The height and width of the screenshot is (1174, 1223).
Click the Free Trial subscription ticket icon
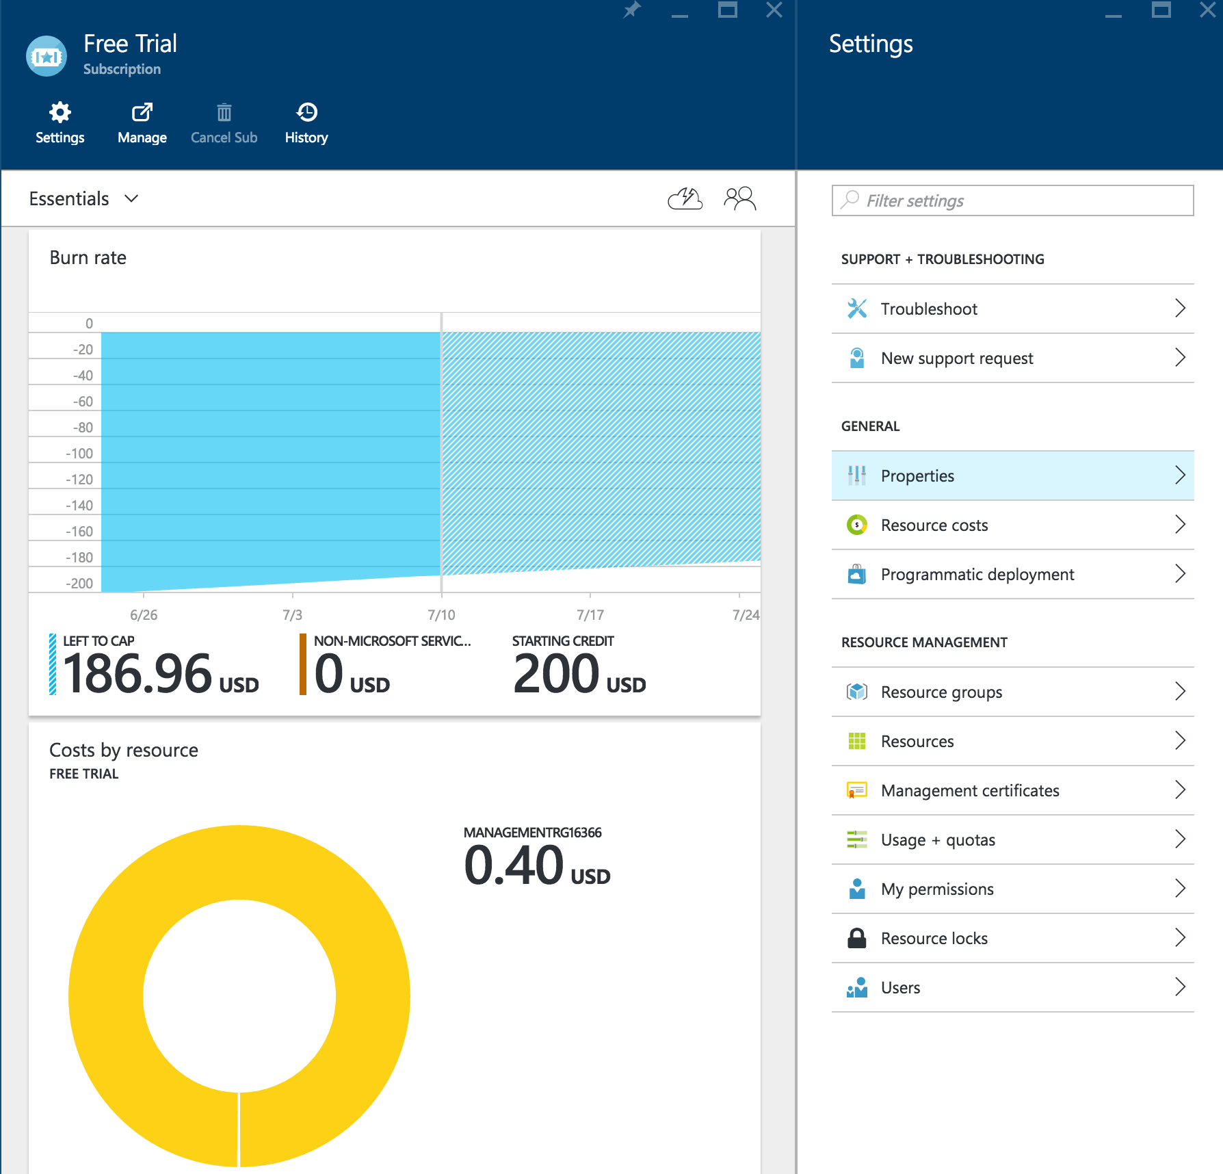47,57
